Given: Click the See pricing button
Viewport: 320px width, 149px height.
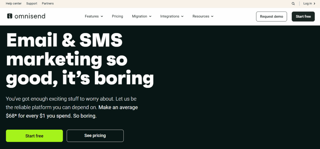Looking at the screenshot, I should click(x=95, y=136).
